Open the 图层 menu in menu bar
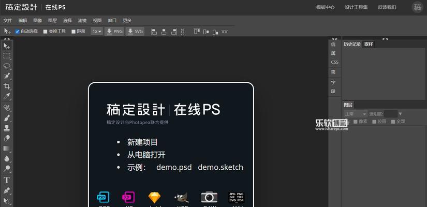Image resolution: width=427 pixels, height=207 pixels. (53, 20)
